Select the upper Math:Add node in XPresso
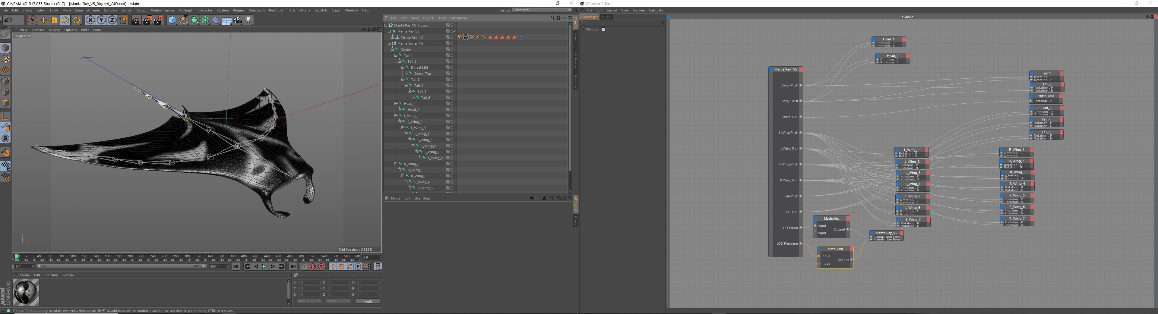1158x314 pixels. coord(831,227)
